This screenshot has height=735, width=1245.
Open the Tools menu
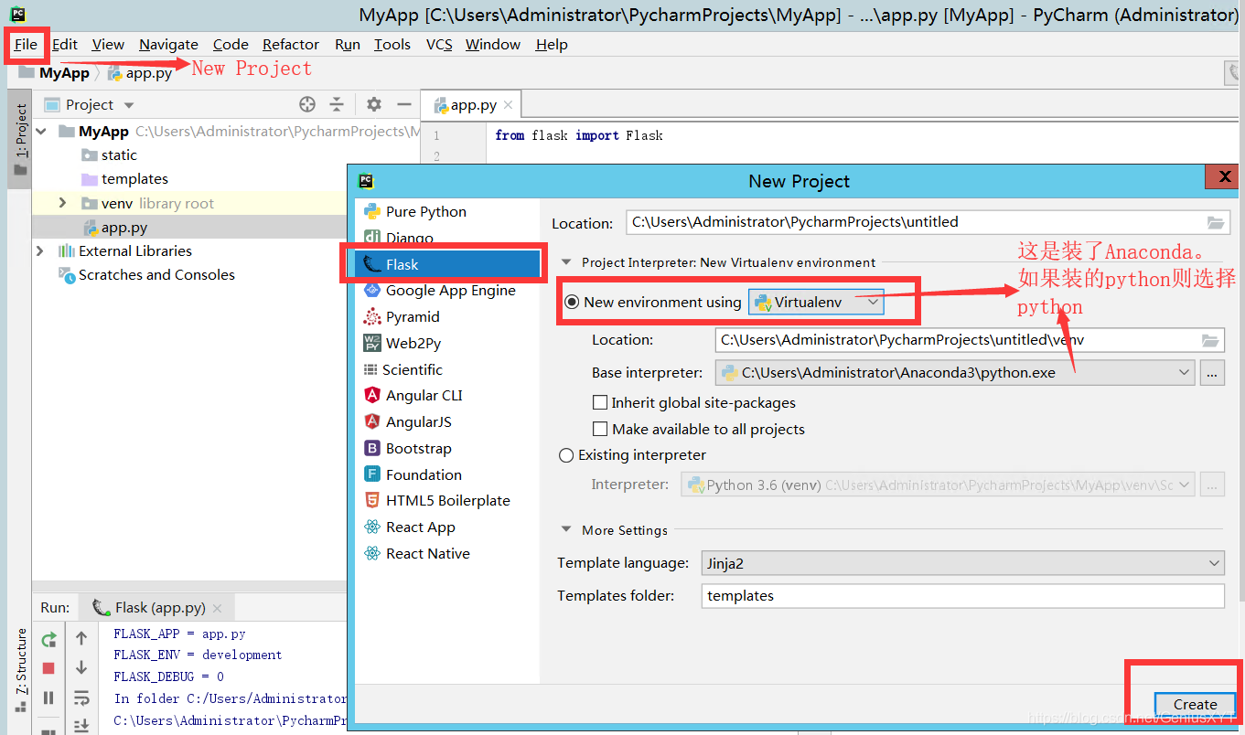392,44
